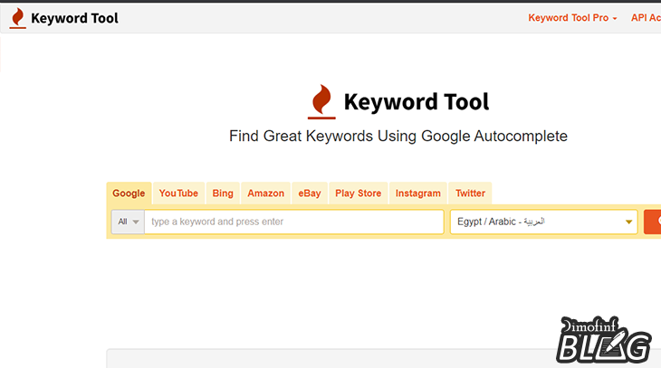The width and height of the screenshot is (661, 368).
Task: Click the API Access link in header
Action: tap(646, 18)
